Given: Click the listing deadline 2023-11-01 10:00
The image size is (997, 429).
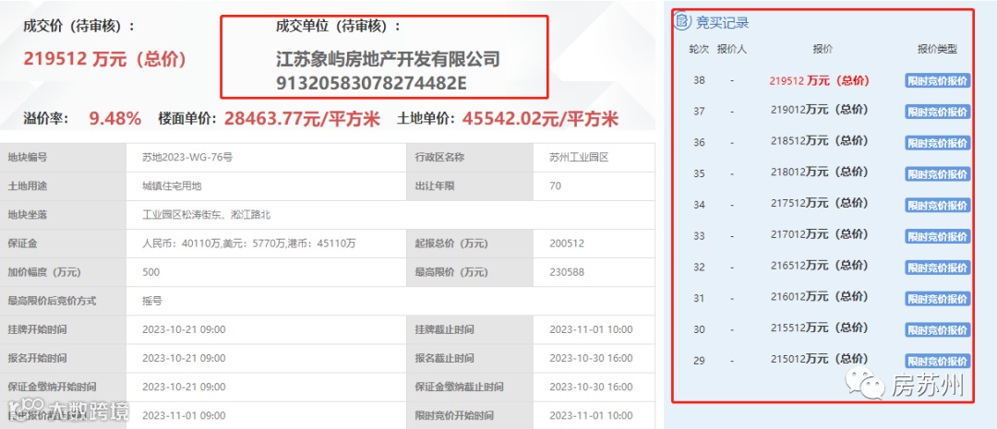Looking at the screenshot, I should (592, 329).
